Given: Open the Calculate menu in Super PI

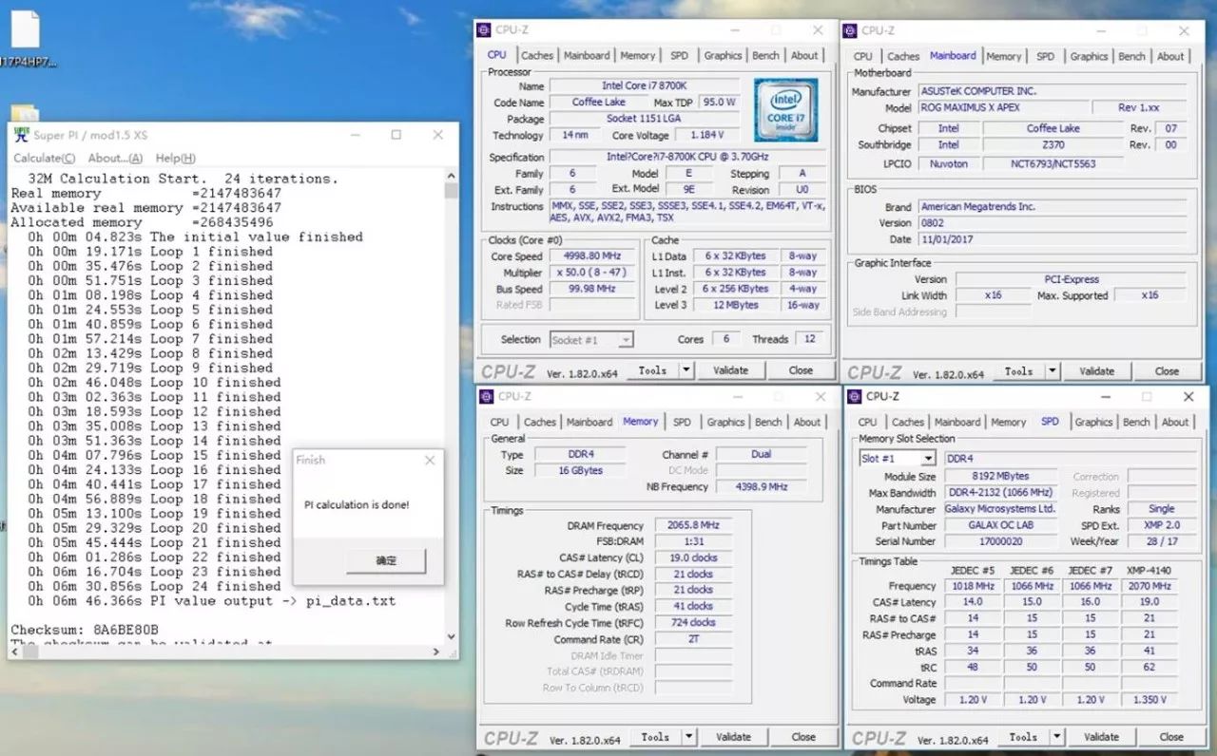Looking at the screenshot, I should [44, 158].
